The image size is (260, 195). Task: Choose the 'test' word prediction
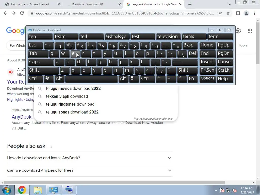143,37
